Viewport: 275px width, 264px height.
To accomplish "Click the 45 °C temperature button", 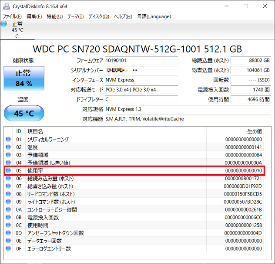I will coord(24,113).
